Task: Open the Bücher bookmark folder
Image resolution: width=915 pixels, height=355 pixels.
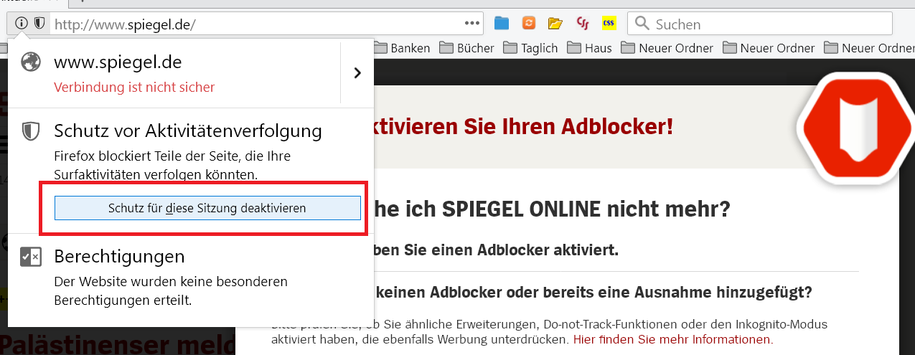Action: (466, 48)
